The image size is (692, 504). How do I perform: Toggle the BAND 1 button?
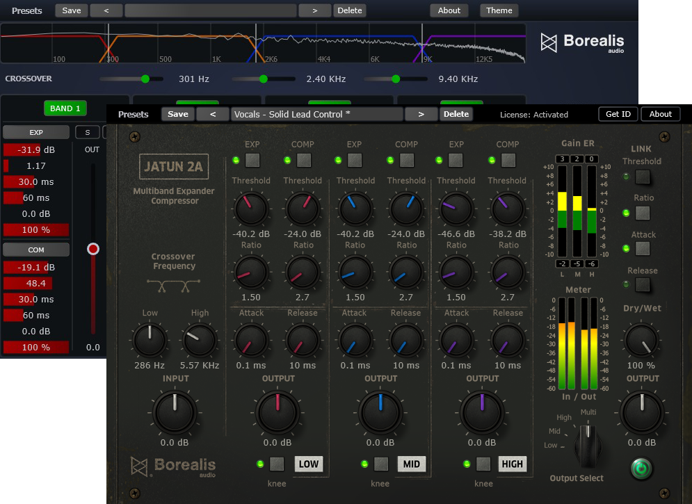click(x=65, y=108)
